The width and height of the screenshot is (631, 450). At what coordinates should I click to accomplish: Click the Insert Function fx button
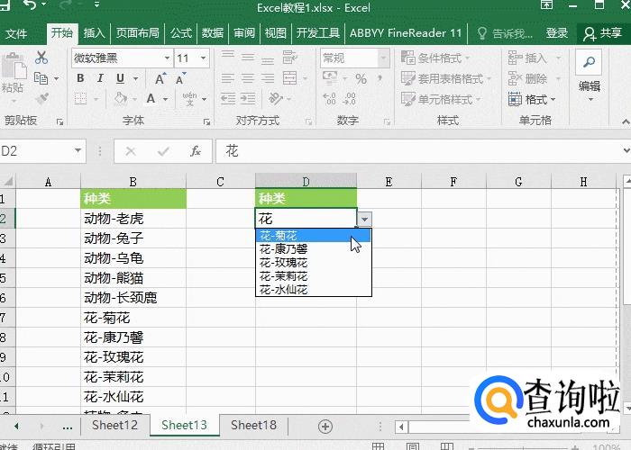196,151
